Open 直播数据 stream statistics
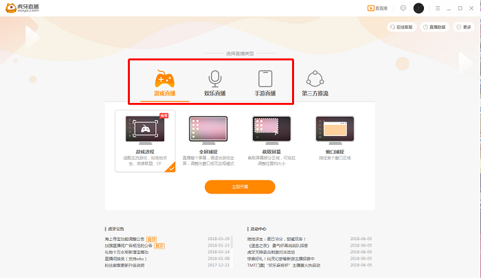This screenshot has height=278, width=481. coord(434,27)
